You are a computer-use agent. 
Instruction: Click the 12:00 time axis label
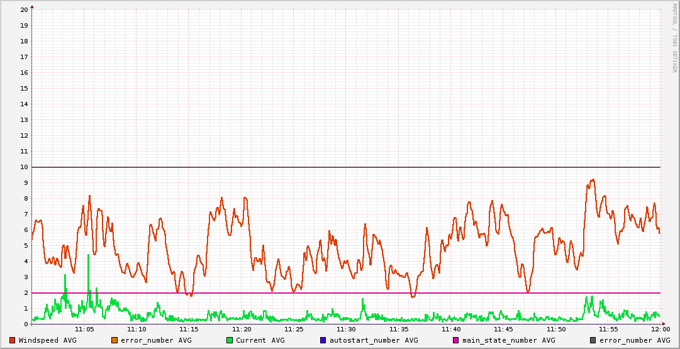pyautogui.click(x=660, y=329)
